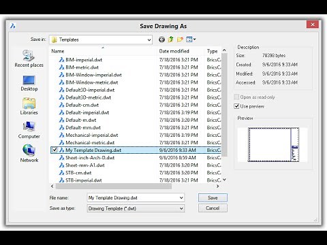Click the vertical scrollbar down arrow
The width and height of the screenshot is (327, 245).
coord(224,180)
